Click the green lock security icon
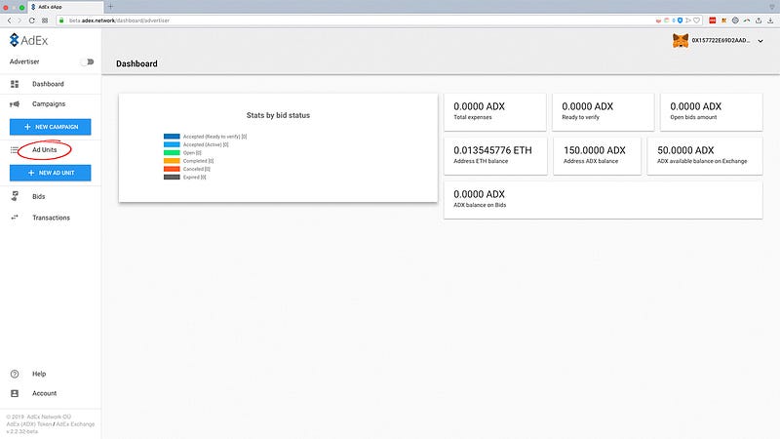Image resolution: width=780 pixels, height=439 pixels. (x=61, y=20)
